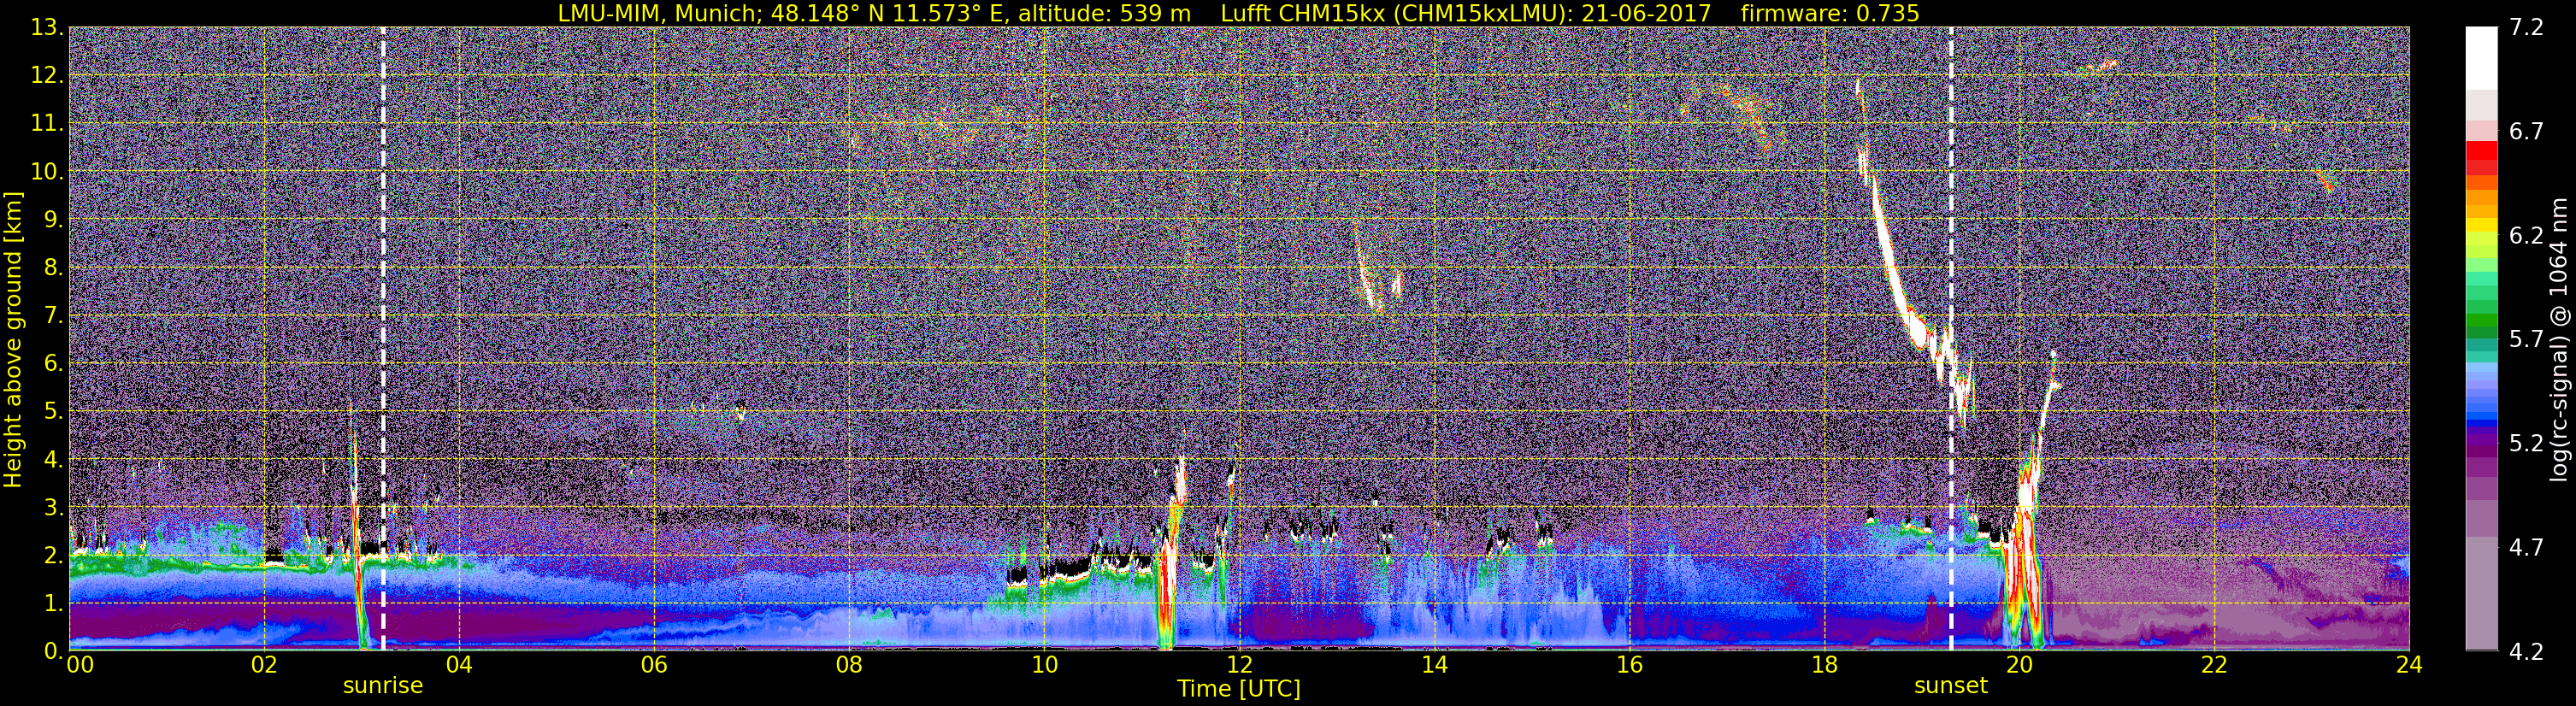Screen dimensions: 2576x706
Task: Click the 'Height above ground [km]' label
Action: click(x=13, y=340)
